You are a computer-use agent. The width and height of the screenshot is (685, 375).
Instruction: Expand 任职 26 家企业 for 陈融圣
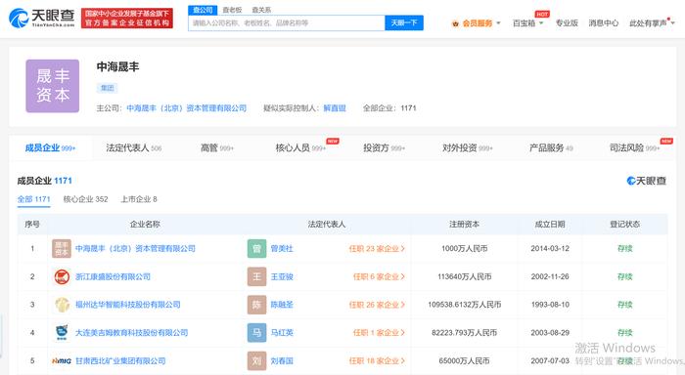click(x=377, y=305)
